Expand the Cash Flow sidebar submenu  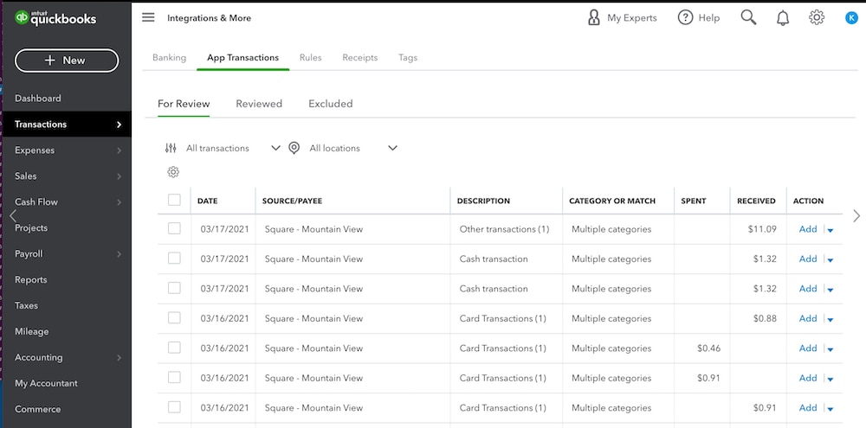(119, 201)
